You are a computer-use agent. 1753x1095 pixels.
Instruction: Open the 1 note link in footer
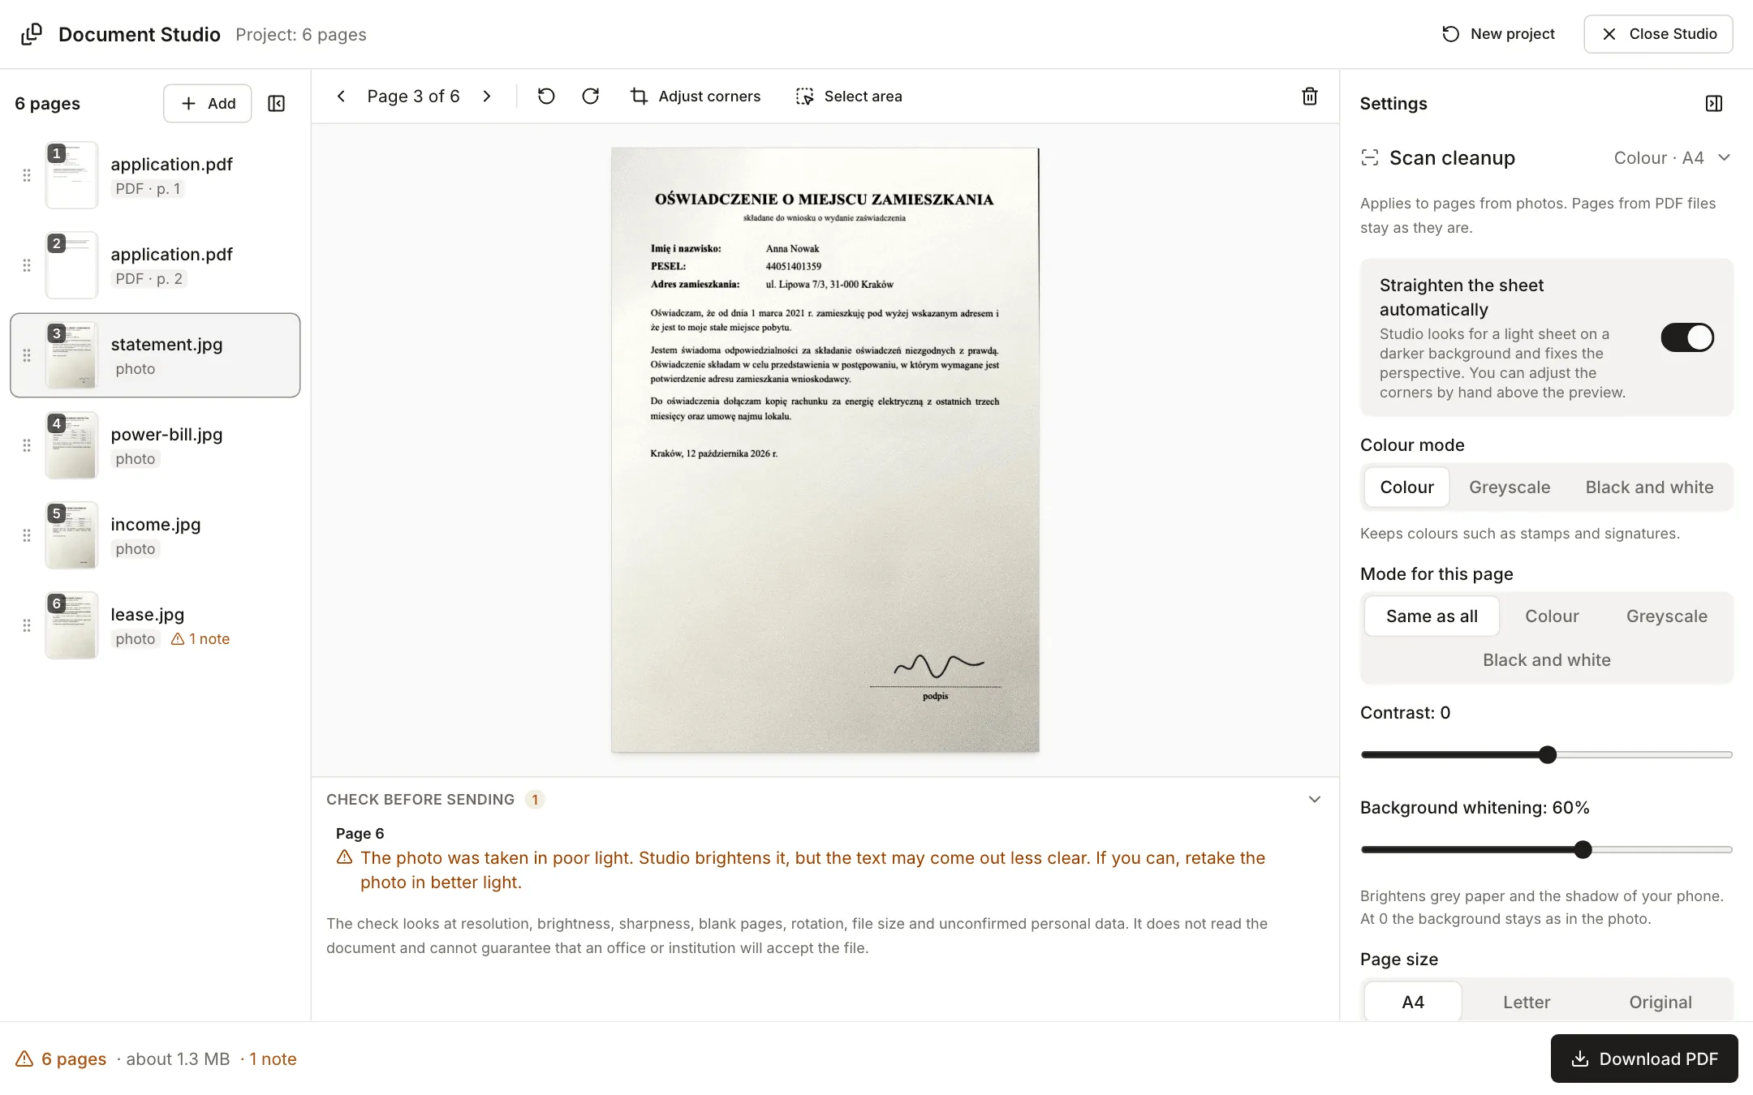273,1059
